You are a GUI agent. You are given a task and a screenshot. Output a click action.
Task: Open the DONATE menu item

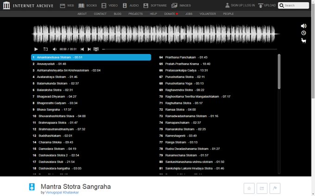[171, 14]
